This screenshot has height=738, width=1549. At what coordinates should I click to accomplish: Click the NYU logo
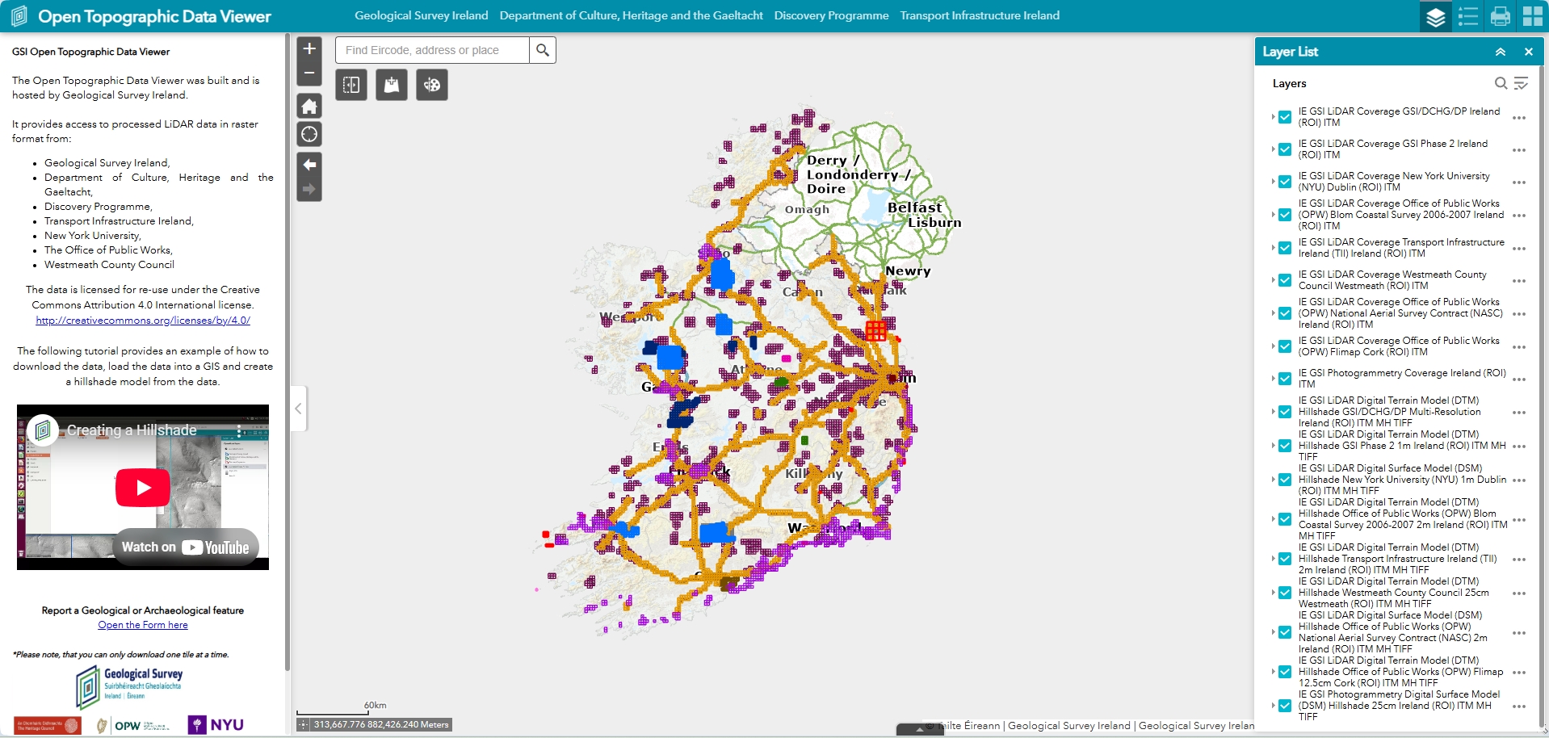216,725
